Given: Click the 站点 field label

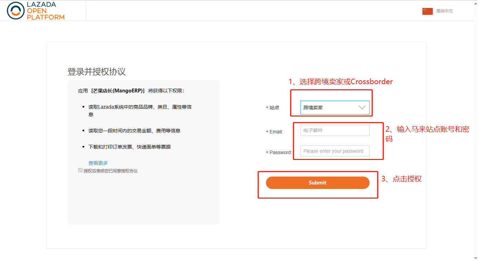Looking at the screenshot, I should 274,108.
